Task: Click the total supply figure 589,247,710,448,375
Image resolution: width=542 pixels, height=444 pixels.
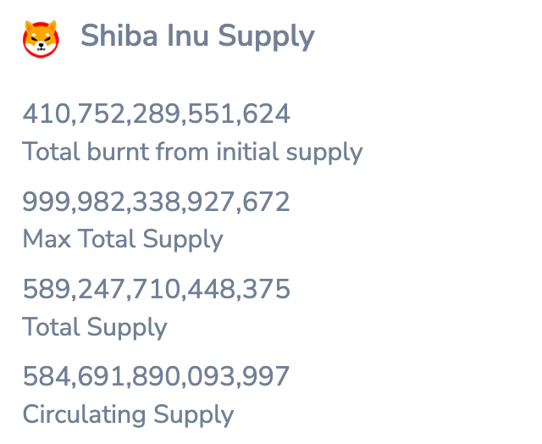Action: 156,290
